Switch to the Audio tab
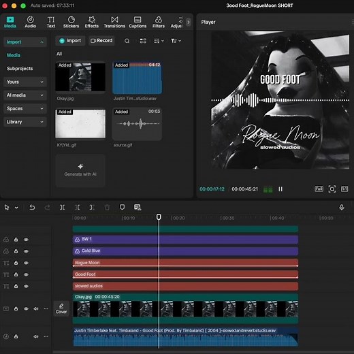 pos(30,22)
